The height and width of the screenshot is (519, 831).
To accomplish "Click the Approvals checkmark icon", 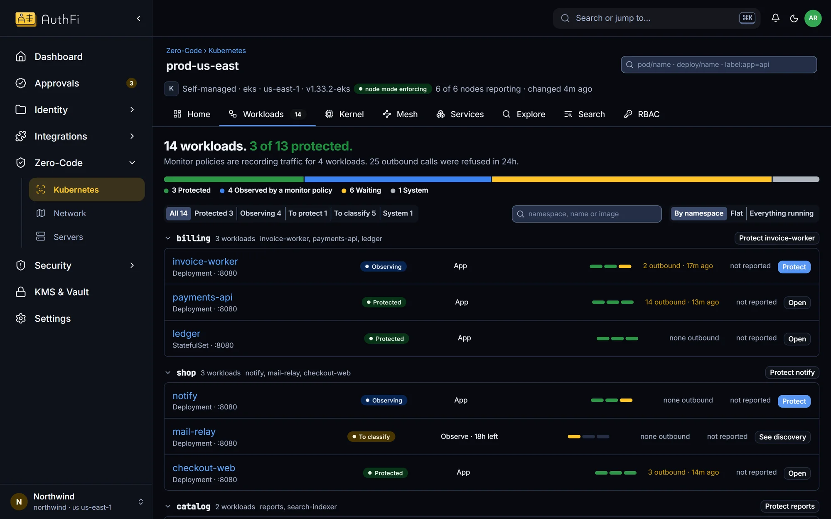I will pyautogui.click(x=21, y=83).
